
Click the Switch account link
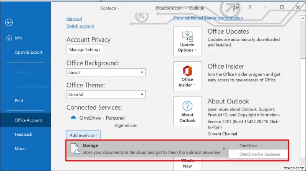tap(80, 26)
